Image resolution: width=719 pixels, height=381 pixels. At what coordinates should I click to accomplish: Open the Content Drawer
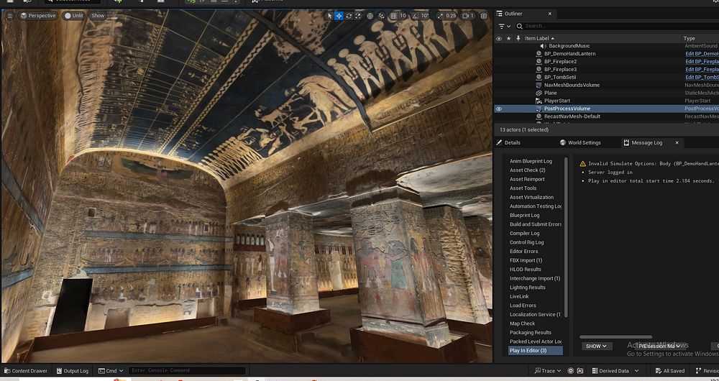(x=25, y=371)
